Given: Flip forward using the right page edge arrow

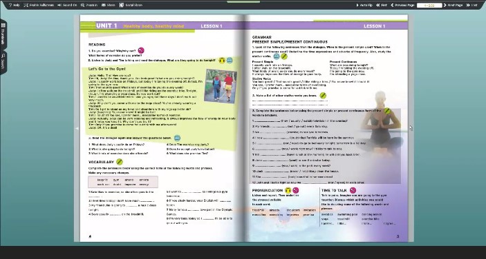Looking at the screenshot, I should click(x=411, y=128).
